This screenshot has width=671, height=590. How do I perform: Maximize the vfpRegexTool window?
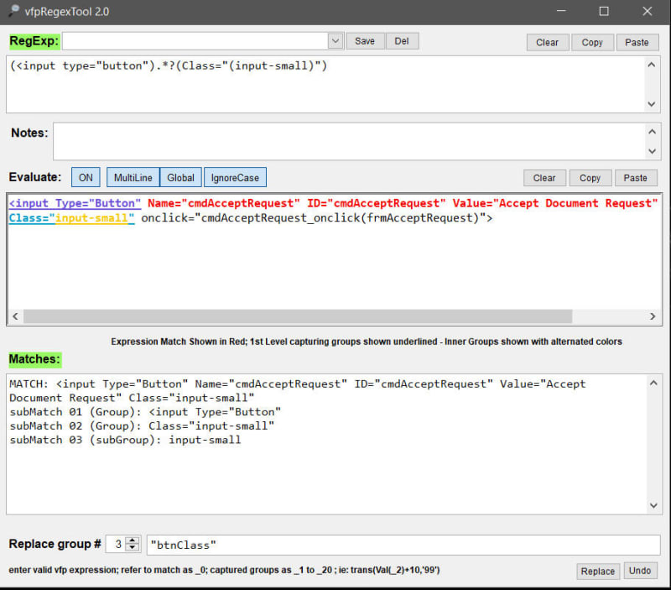click(x=604, y=11)
